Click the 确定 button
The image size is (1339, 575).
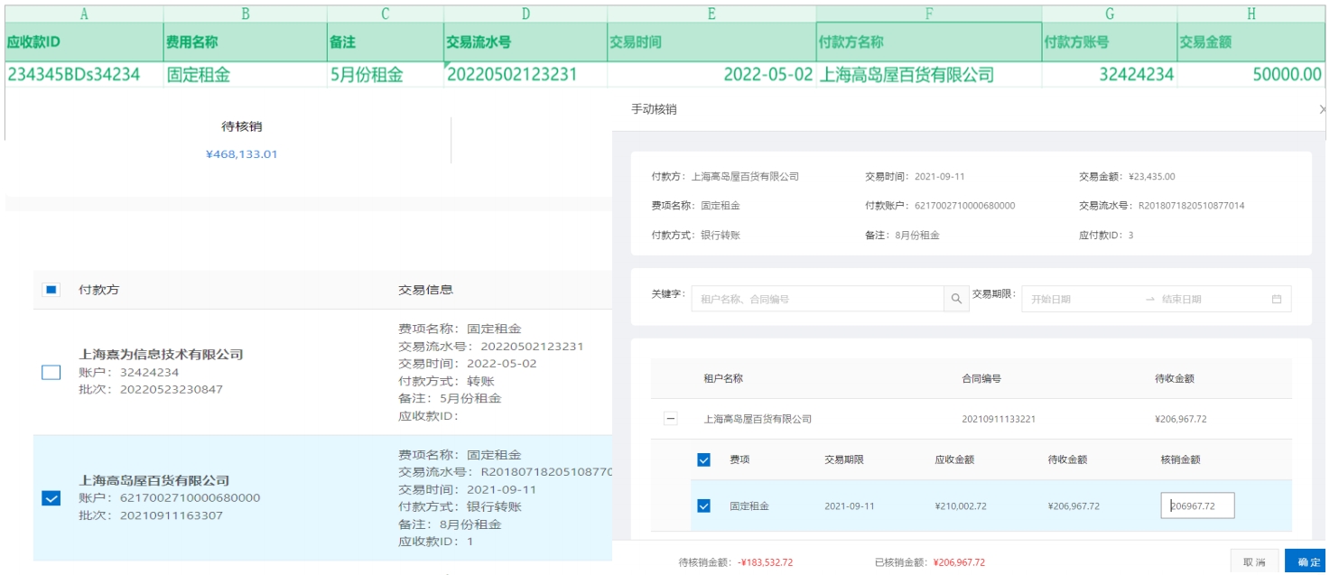tap(1305, 561)
